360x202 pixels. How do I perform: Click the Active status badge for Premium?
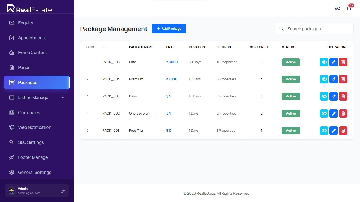(291, 79)
